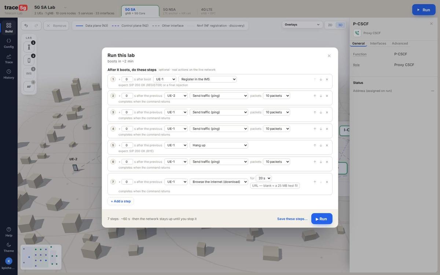
Task: Open the Config sidebar section
Action: 9,43
